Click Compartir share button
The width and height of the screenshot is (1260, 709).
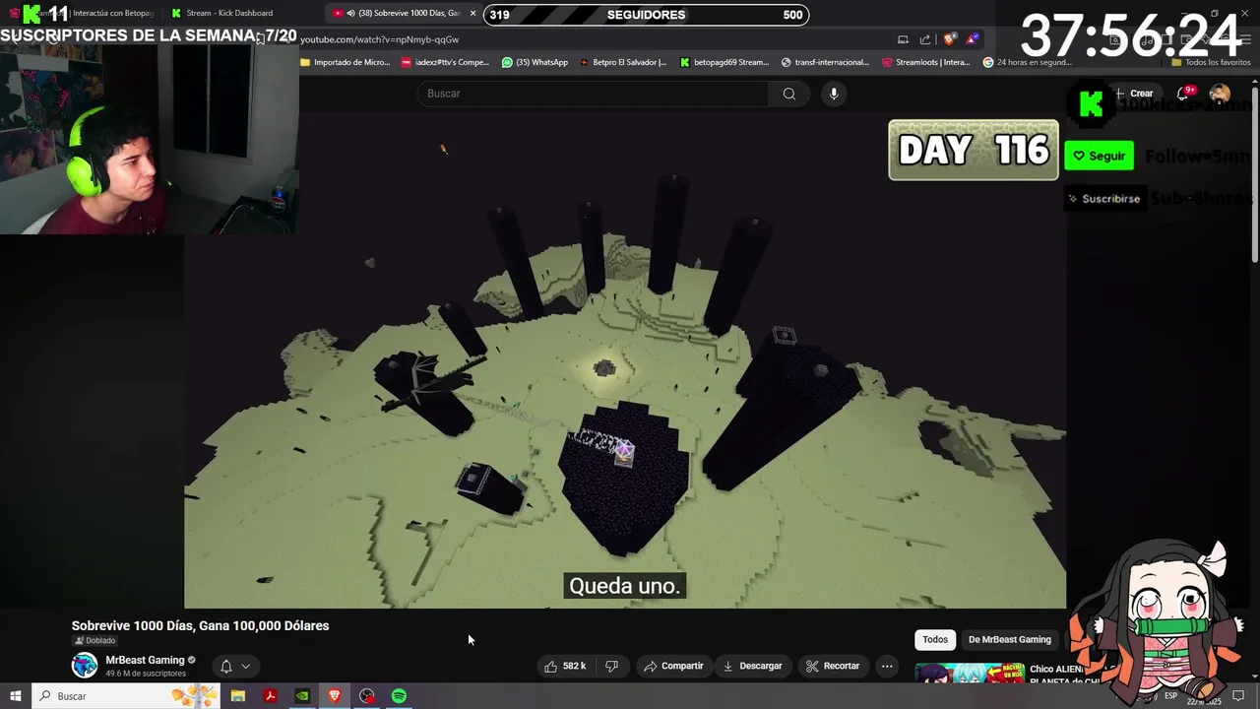[673, 667]
